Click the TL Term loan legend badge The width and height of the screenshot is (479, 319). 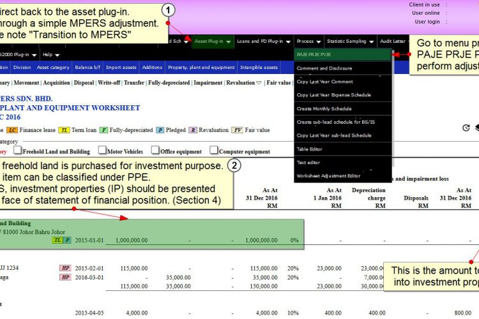[x=64, y=130]
